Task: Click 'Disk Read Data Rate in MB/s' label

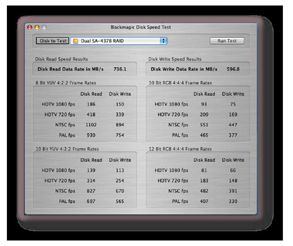Action: (x=70, y=69)
